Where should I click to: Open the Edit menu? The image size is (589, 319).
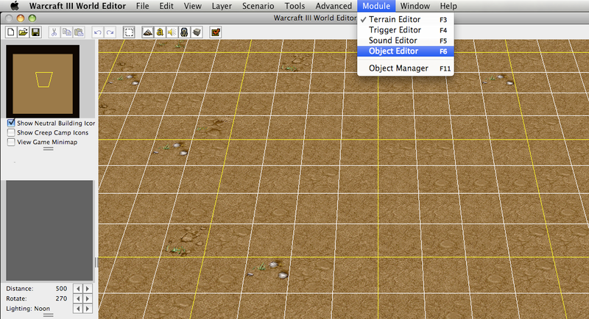(x=166, y=6)
